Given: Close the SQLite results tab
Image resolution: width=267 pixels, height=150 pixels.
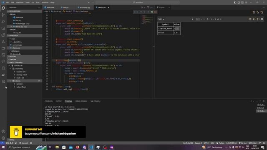Looking at the screenshot, I should click(169, 7).
